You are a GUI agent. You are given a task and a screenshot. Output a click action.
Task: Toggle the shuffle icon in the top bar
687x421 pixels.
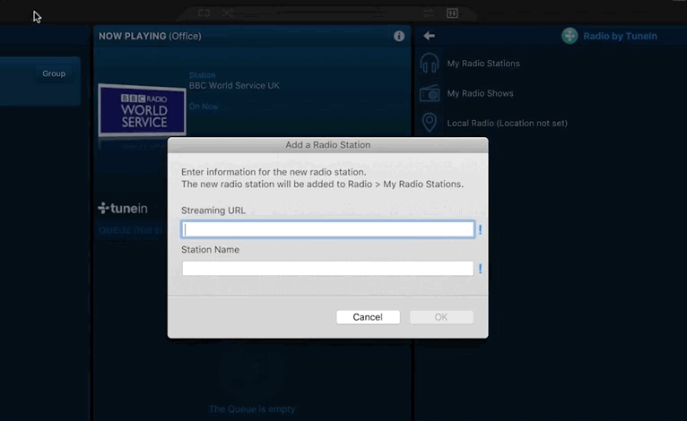pos(228,13)
